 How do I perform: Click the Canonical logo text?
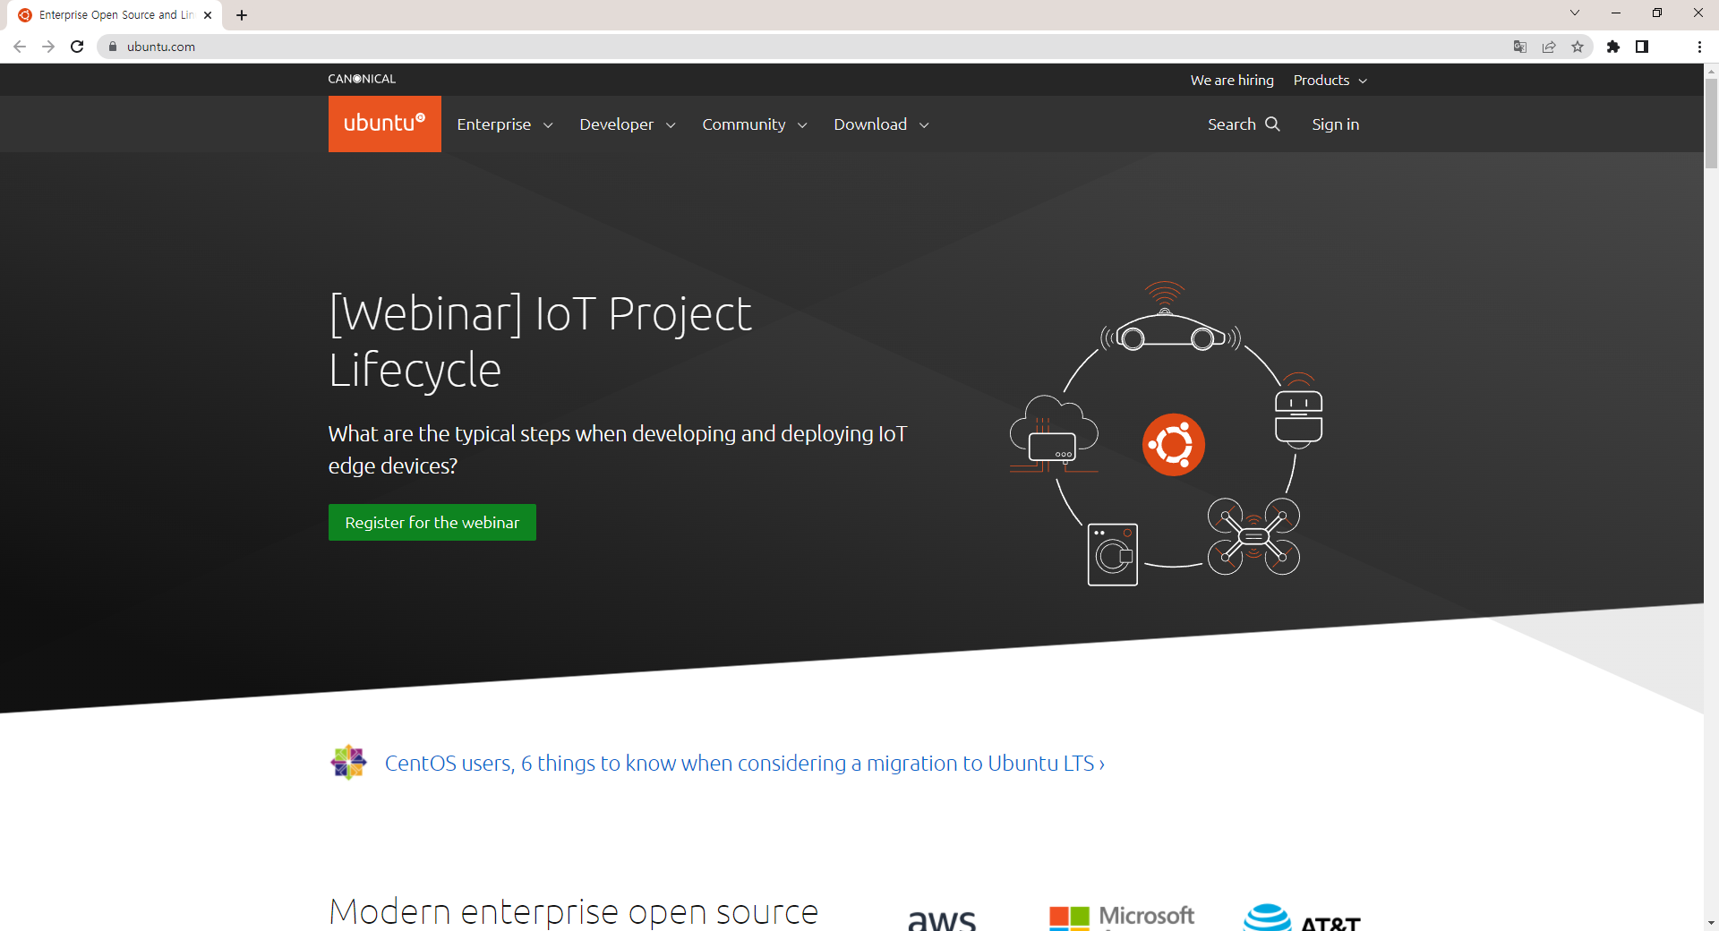pos(362,79)
